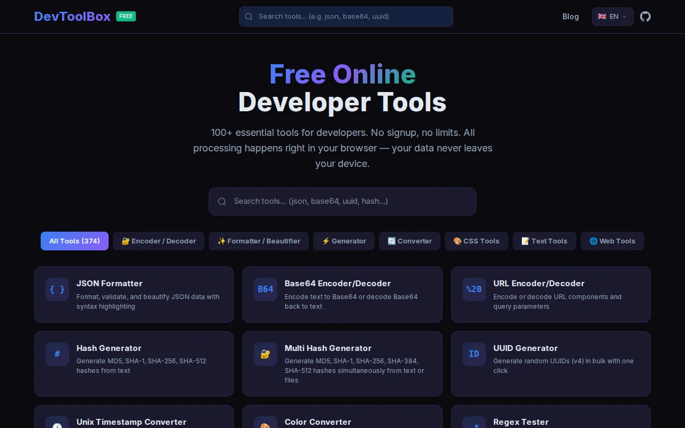The image size is (685, 428).
Task: Open the GitHub repository icon
Action: (645, 17)
